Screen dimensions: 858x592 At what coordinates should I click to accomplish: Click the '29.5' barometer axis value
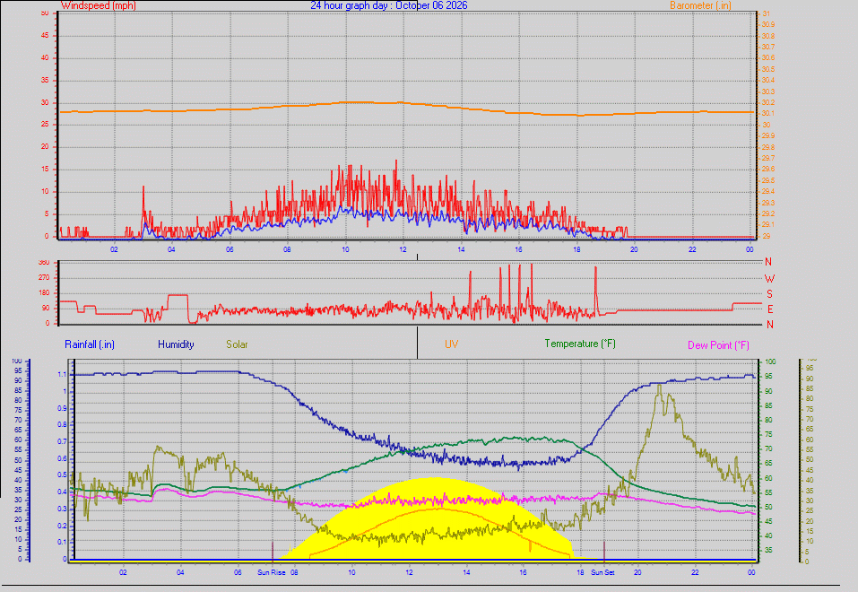(x=768, y=180)
